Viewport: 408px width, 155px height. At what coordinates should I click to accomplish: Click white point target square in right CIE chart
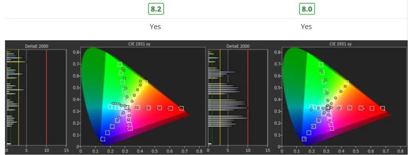pos(328,107)
